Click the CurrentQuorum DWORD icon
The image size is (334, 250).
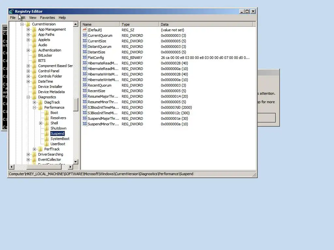[x=85, y=35]
